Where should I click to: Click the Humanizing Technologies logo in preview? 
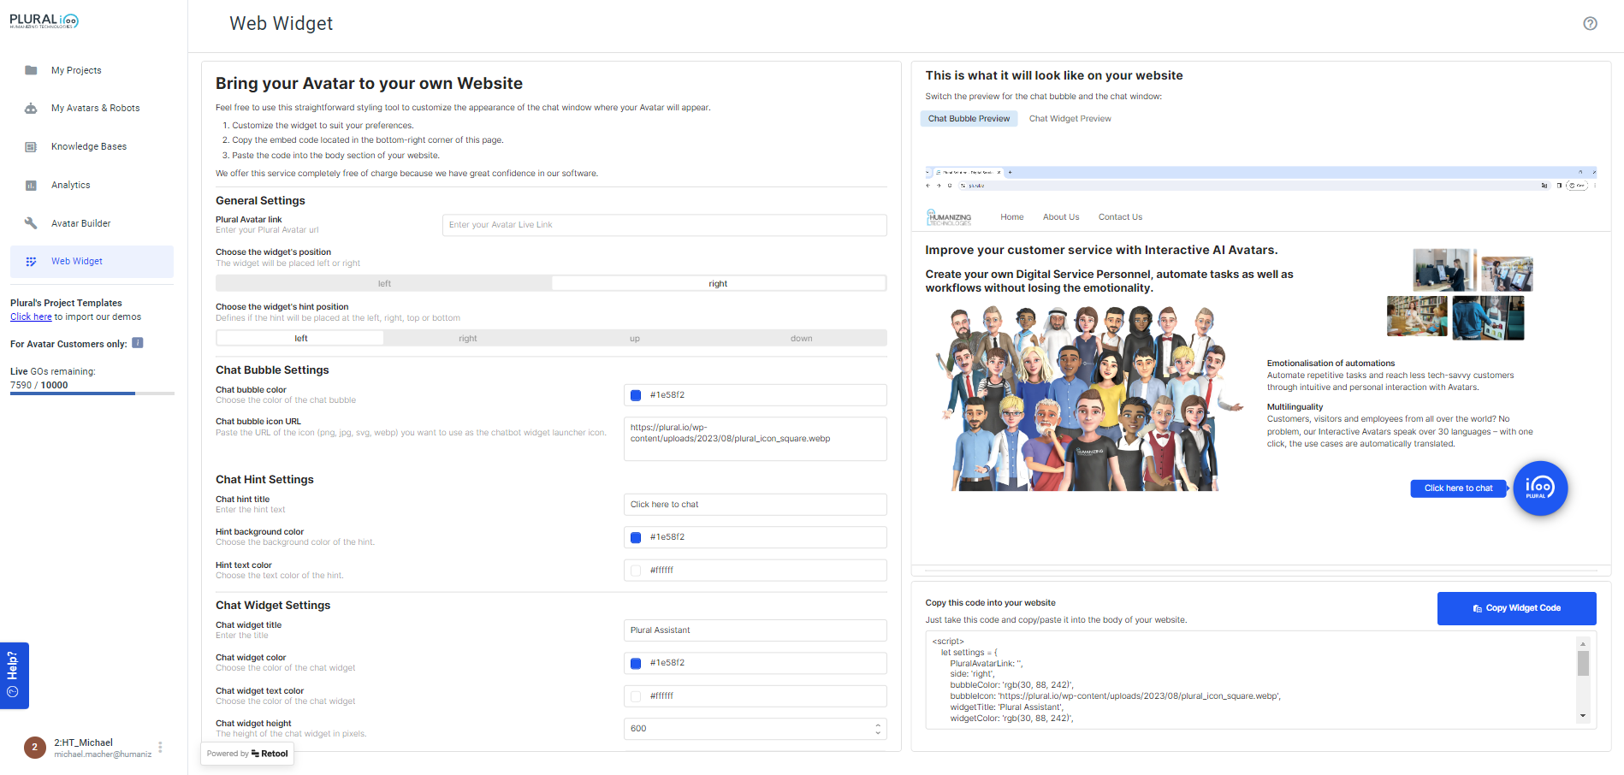(x=949, y=217)
